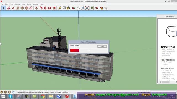Click the faded last toolbar icon
The image size is (177, 99).
[106, 8]
